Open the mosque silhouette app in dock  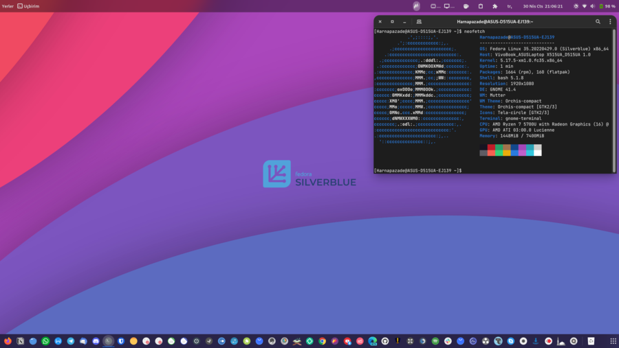561,341
